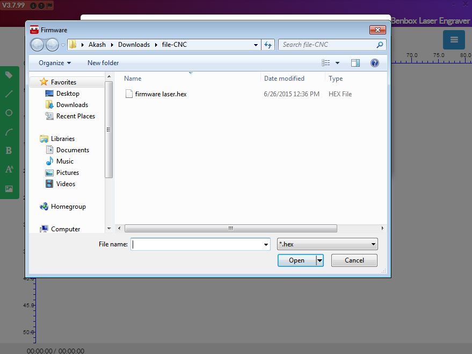Click the horizontal scrollbar thumb
Screen dimensions: 472x354
point(230,228)
